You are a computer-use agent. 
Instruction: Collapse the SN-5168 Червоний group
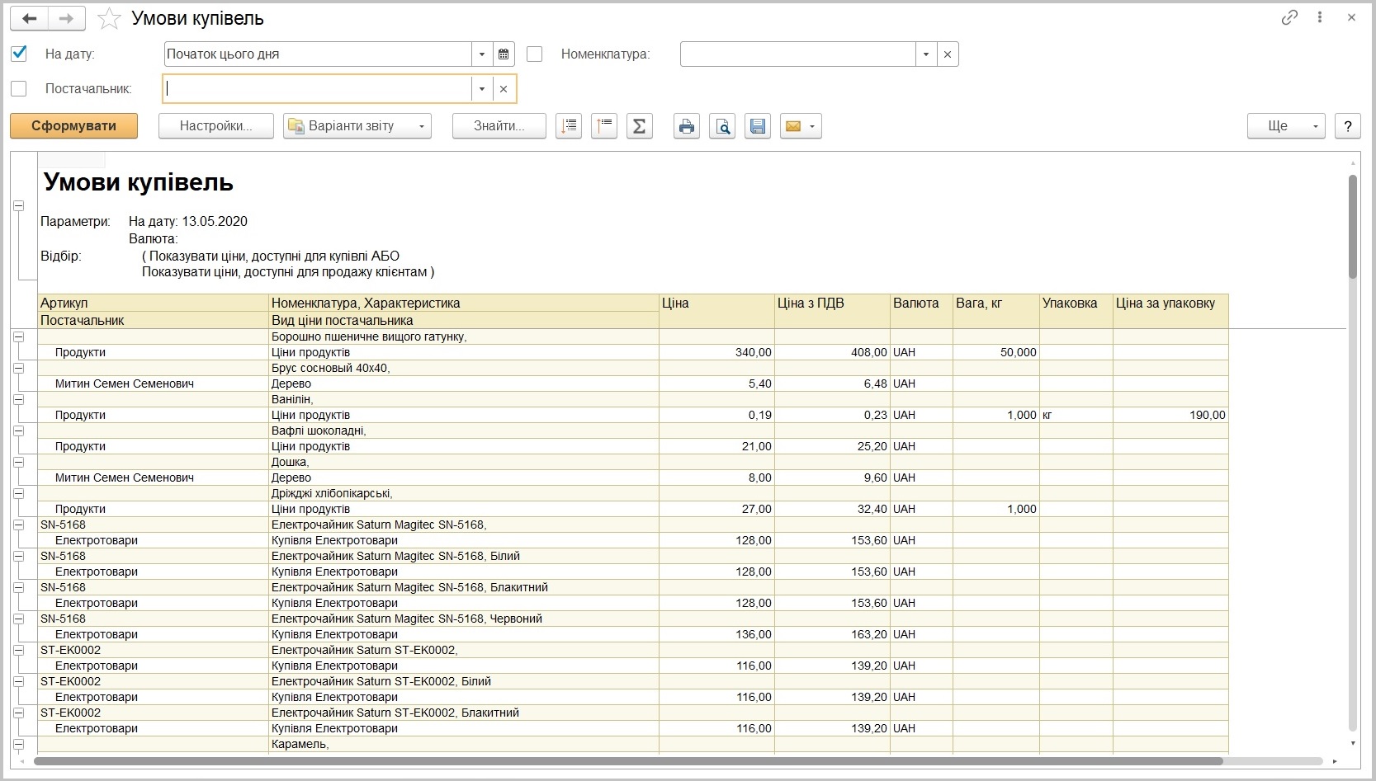click(x=18, y=619)
